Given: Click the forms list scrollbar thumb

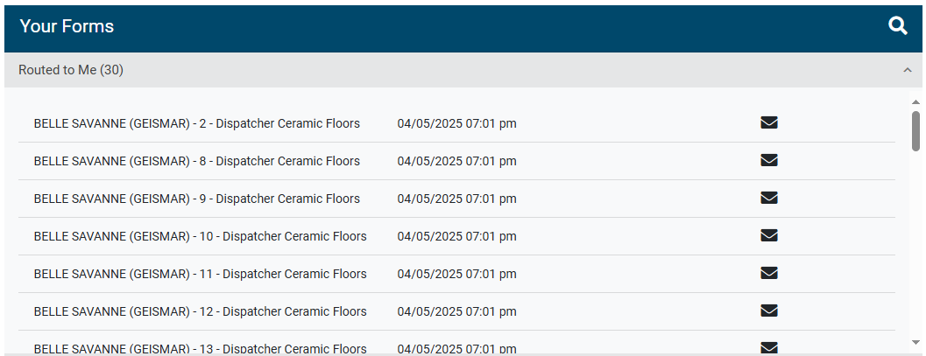Looking at the screenshot, I should click(x=915, y=130).
